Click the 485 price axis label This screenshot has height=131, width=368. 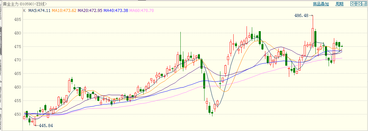point(18,20)
